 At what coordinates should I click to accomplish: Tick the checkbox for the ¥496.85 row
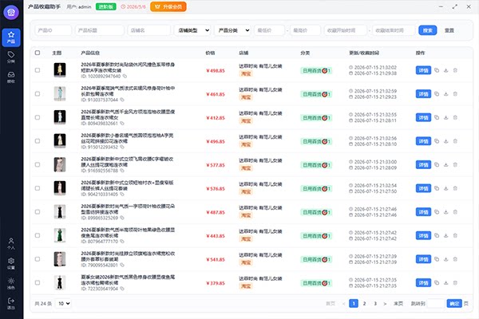pos(38,141)
